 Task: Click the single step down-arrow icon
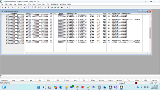[12, 7]
